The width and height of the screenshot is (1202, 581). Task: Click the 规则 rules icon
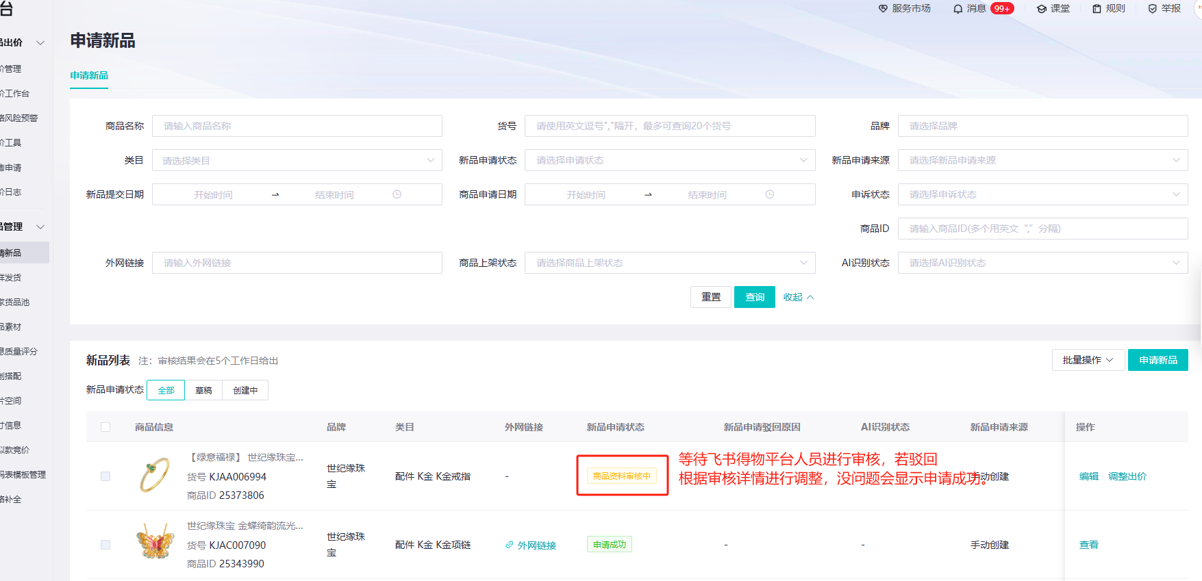tap(1097, 9)
